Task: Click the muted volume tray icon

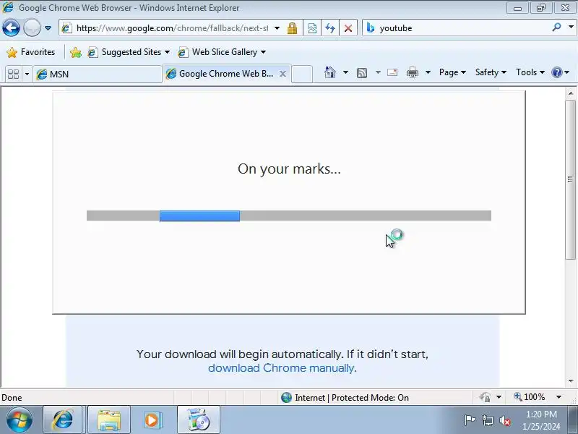Action: coord(504,420)
